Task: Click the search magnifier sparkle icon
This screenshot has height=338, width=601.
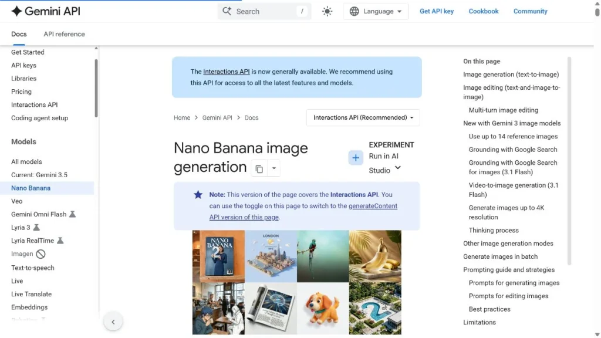Action: (x=227, y=11)
